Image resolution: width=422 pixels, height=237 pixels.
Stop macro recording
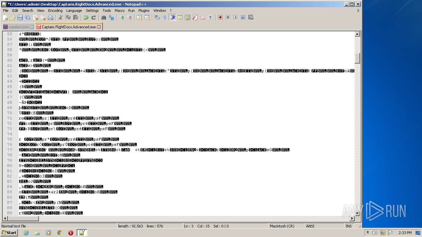point(228,17)
